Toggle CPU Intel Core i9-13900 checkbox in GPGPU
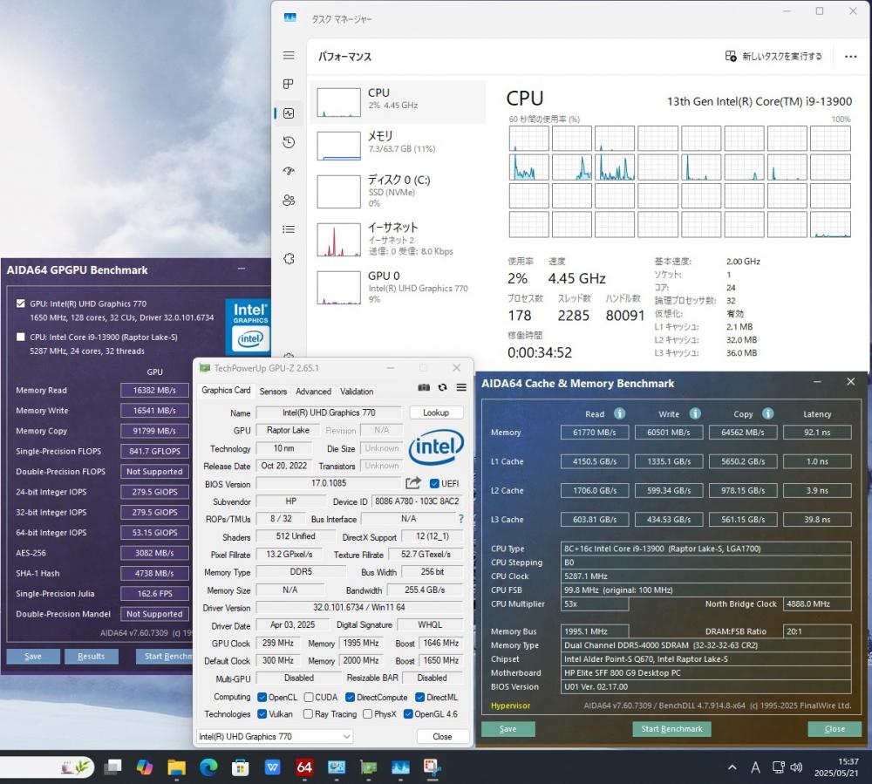Image resolution: width=872 pixels, height=784 pixels. coord(21,337)
